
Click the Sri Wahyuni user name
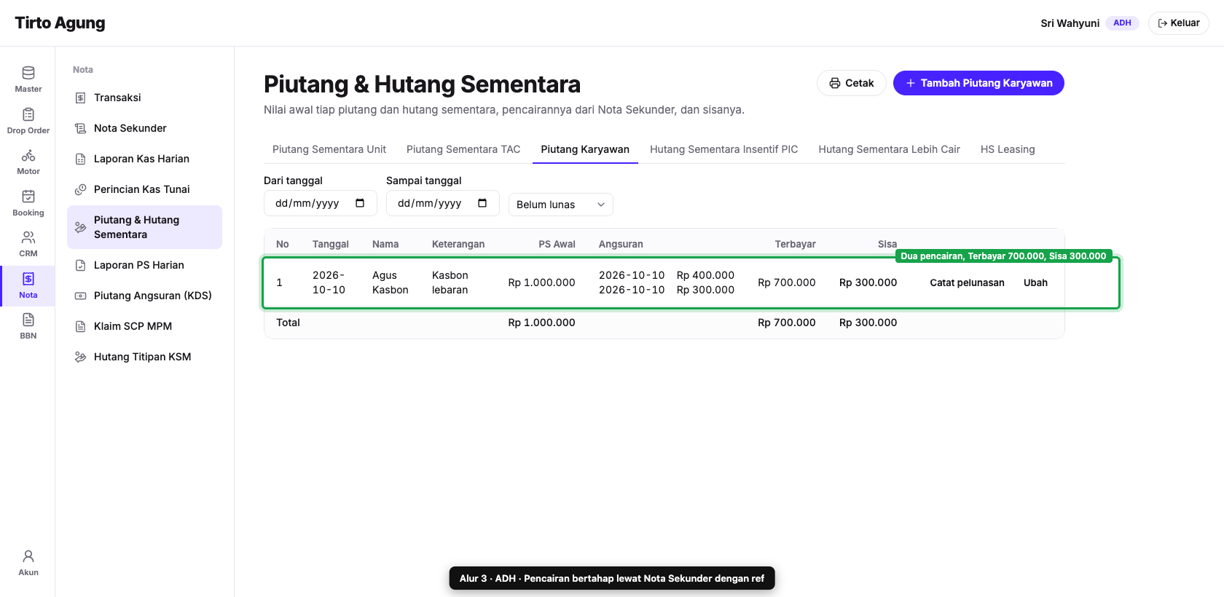[1070, 23]
